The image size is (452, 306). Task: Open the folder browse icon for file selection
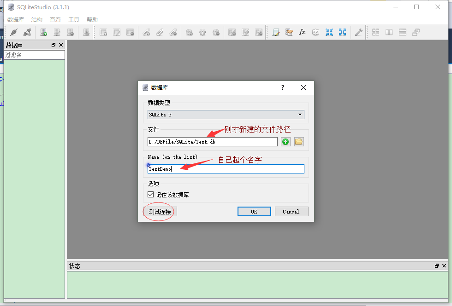(x=298, y=141)
